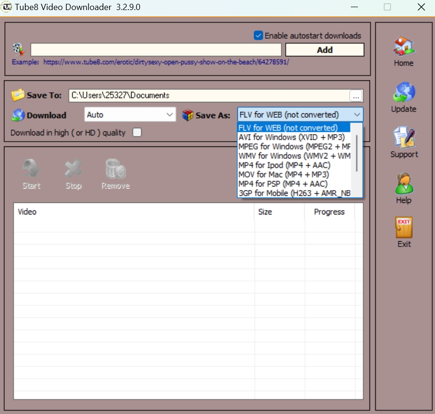Image resolution: width=435 pixels, height=414 pixels.
Task: Open the example tube8 URL link
Action: (x=166, y=62)
